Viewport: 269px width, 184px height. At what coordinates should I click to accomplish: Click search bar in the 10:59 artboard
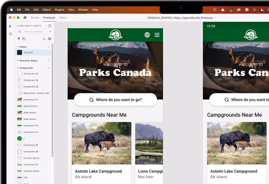[x=239, y=100]
